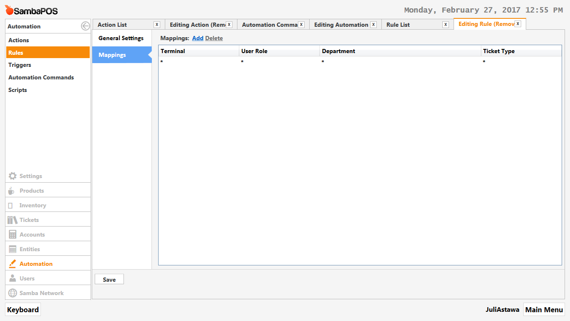Select the Department cell in mapping row
The image size is (570, 321).
point(400,62)
